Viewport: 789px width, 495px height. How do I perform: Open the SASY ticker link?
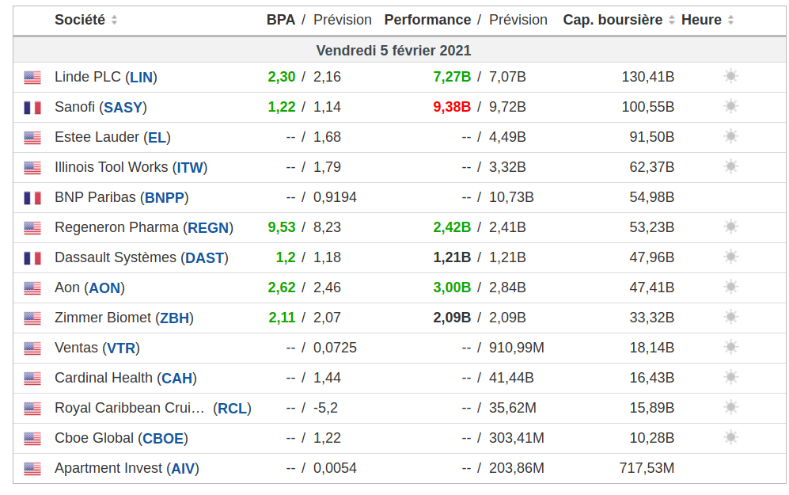pos(123,107)
